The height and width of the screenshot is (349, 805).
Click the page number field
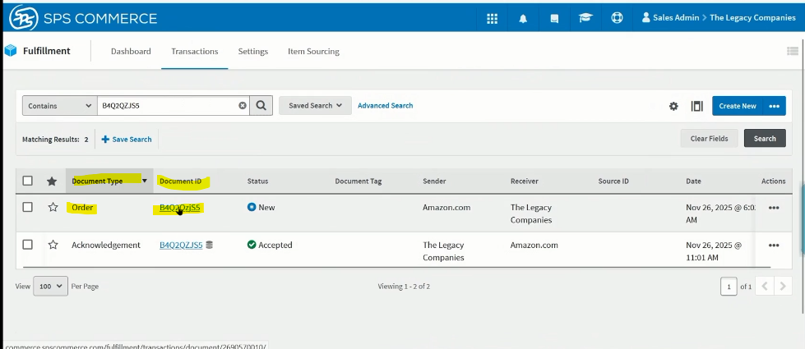(x=729, y=287)
